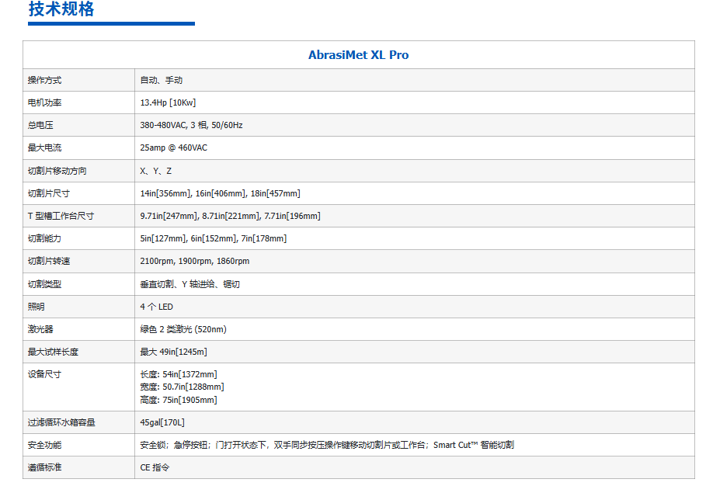Select the 长度: 54in[1372mm] line
The height and width of the screenshot is (486, 706).
[x=179, y=374]
